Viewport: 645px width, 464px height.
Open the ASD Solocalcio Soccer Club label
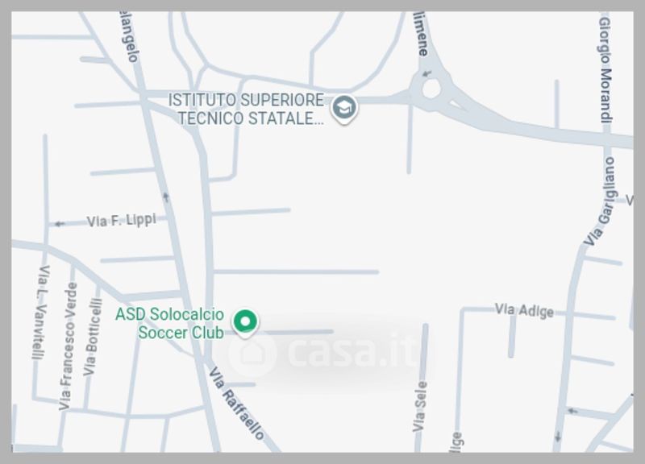pos(169,324)
